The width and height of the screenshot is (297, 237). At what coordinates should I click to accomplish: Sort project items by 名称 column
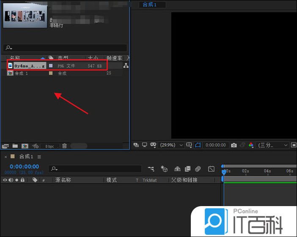point(15,58)
